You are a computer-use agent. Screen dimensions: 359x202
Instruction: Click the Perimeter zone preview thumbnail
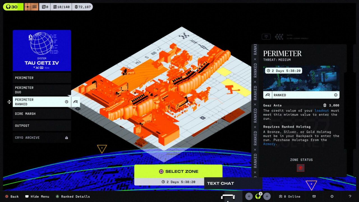click(x=301, y=79)
